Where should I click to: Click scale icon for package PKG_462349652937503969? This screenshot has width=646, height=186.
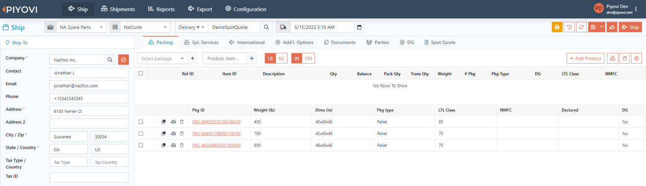(173, 145)
